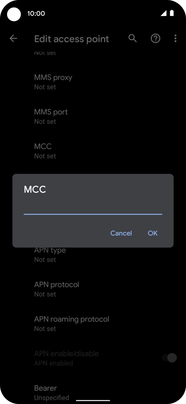Tap the cellular signal icon
Image resolution: width=186 pixels, height=404 pixels.
163,13
